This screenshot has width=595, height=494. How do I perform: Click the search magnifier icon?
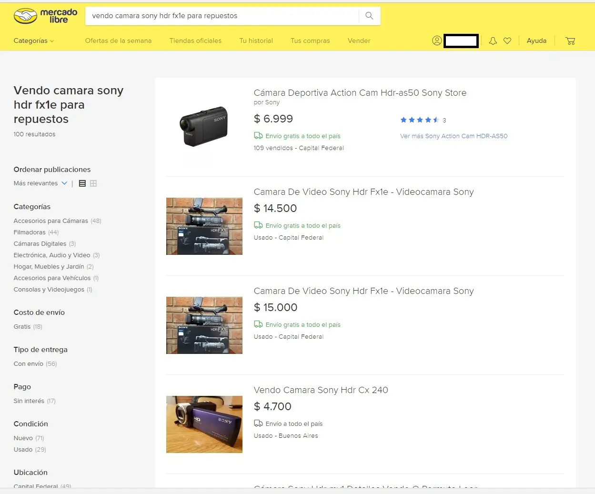[x=369, y=16]
